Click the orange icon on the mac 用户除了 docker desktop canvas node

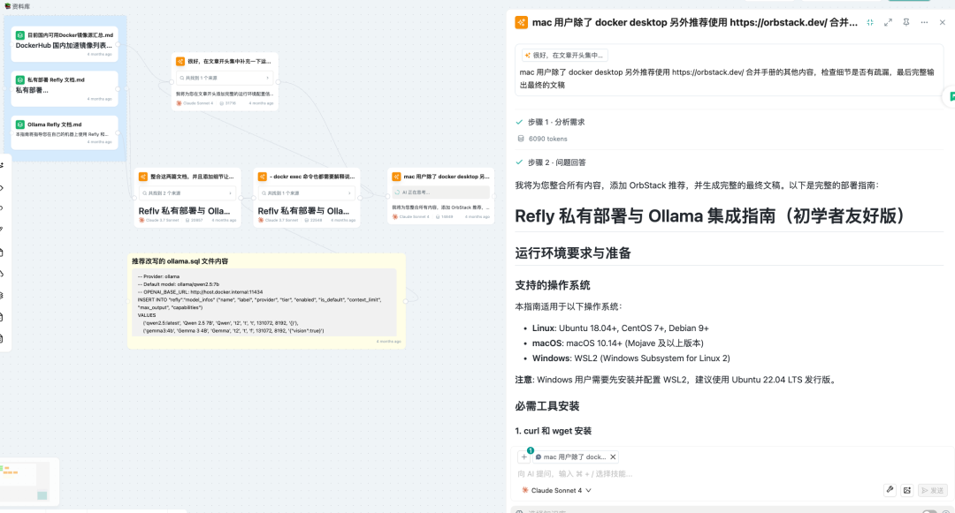click(x=396, y=177)
